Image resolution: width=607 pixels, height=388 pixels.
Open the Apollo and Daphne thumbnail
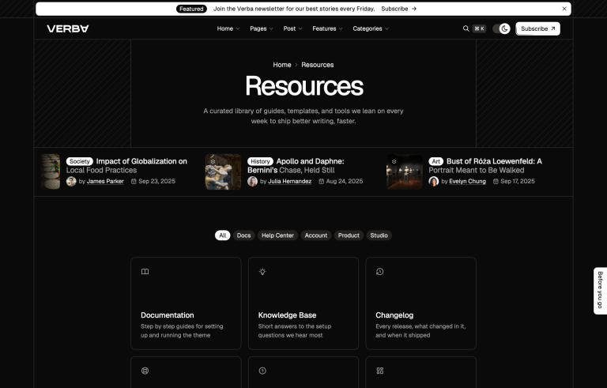[x=223, y=171]
